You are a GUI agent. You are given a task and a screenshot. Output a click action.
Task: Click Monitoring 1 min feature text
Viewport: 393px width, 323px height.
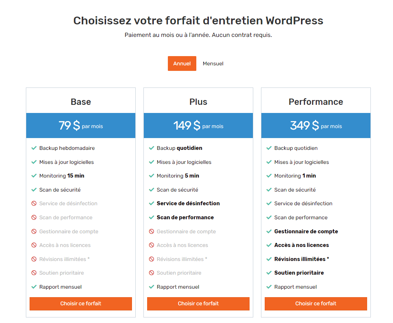pos(295,176)
